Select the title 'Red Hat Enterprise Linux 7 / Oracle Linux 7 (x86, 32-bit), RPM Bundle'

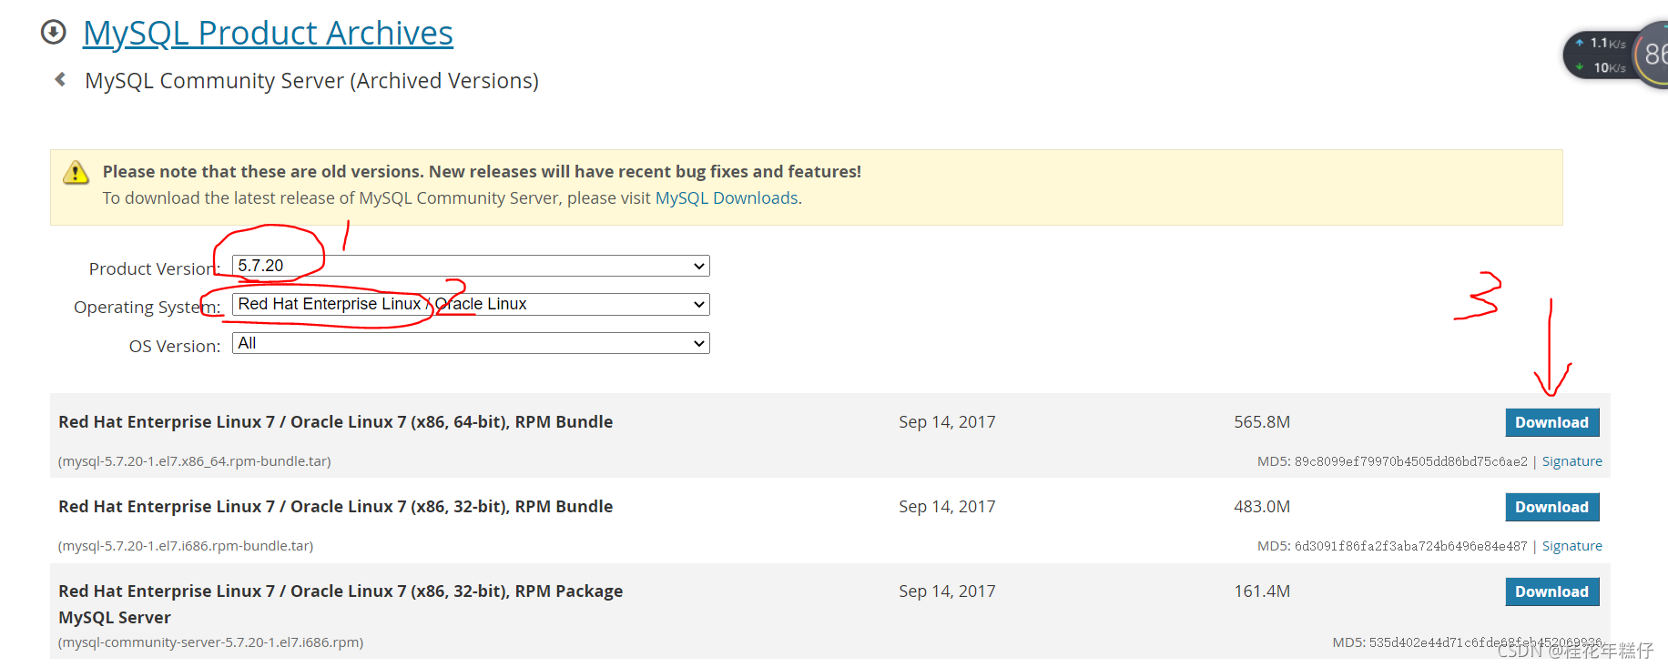coord(336,507)
